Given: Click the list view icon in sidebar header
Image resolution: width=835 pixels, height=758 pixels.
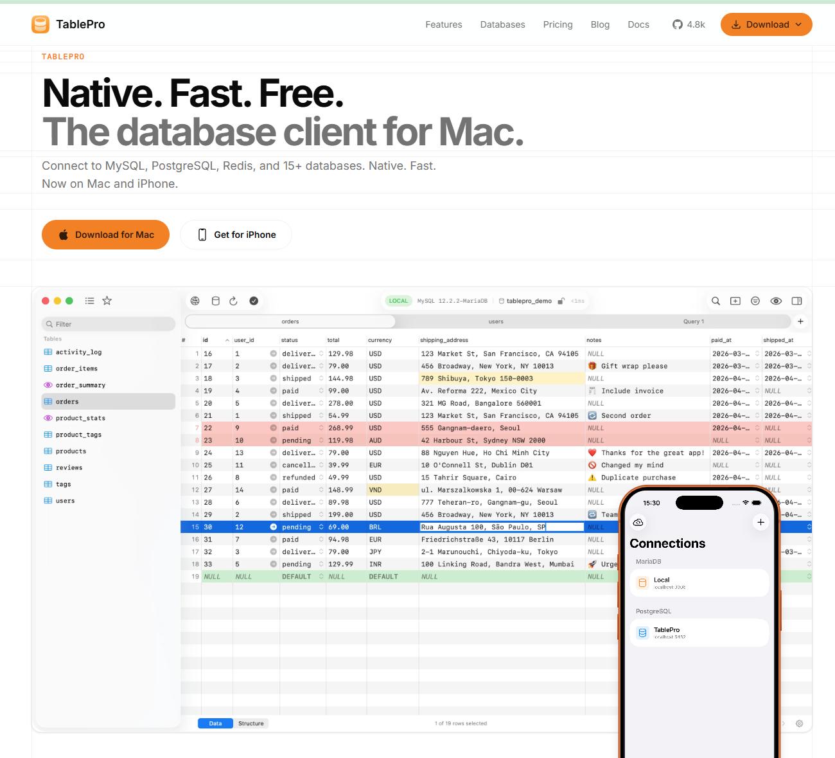Looking at the screenshot, I should point(90,301).
